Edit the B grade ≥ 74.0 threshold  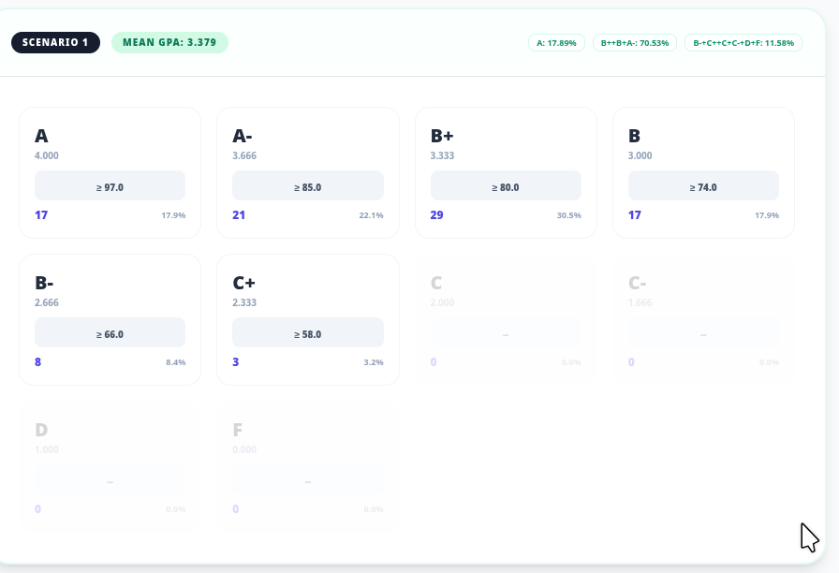click(x=703, y=186)
